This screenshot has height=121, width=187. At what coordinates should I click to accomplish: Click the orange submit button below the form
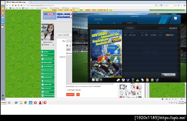(x=70, y=95)
